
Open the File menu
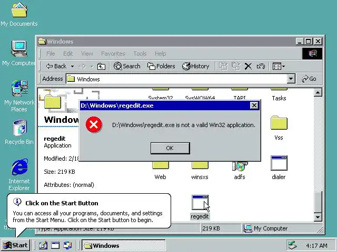tap(51, 54)
